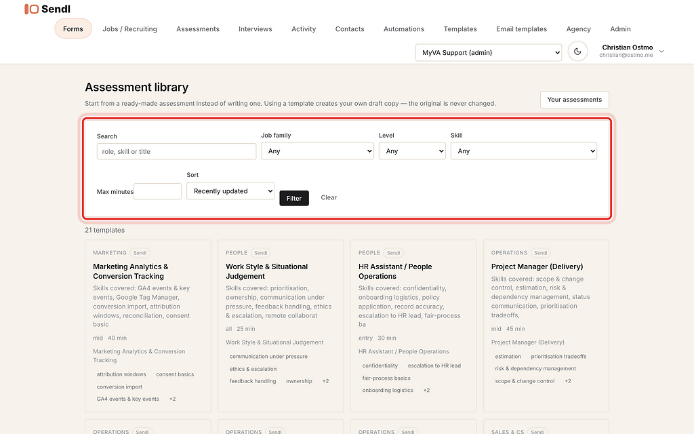Click the mid 45 min text
Screen dimensions: 694x434
click(508, 329)
